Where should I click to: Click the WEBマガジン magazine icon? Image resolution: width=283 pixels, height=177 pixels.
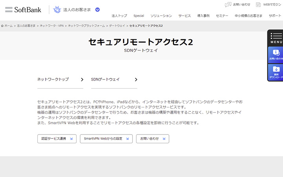tap(259, 5)
